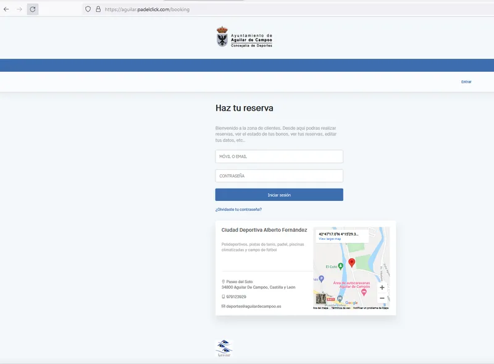Click the blue footer logo at page bottom
Image resolution: width=494 pixels, height=364 pixels.
[224, 348]
